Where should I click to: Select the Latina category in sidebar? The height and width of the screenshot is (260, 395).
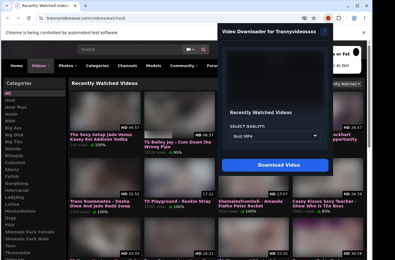click(x=12, y=204)
